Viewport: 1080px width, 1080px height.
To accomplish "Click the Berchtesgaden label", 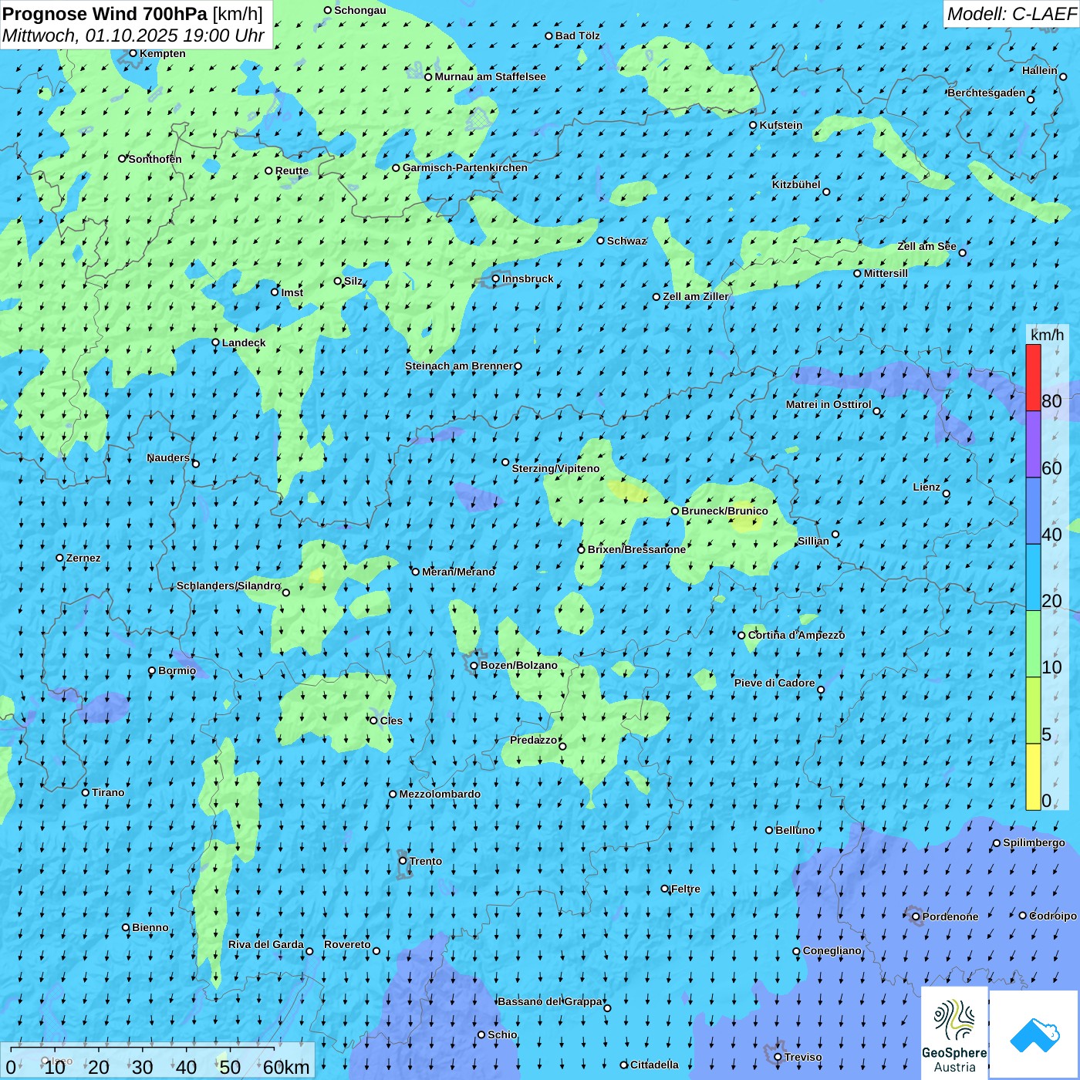I will 987,93.
